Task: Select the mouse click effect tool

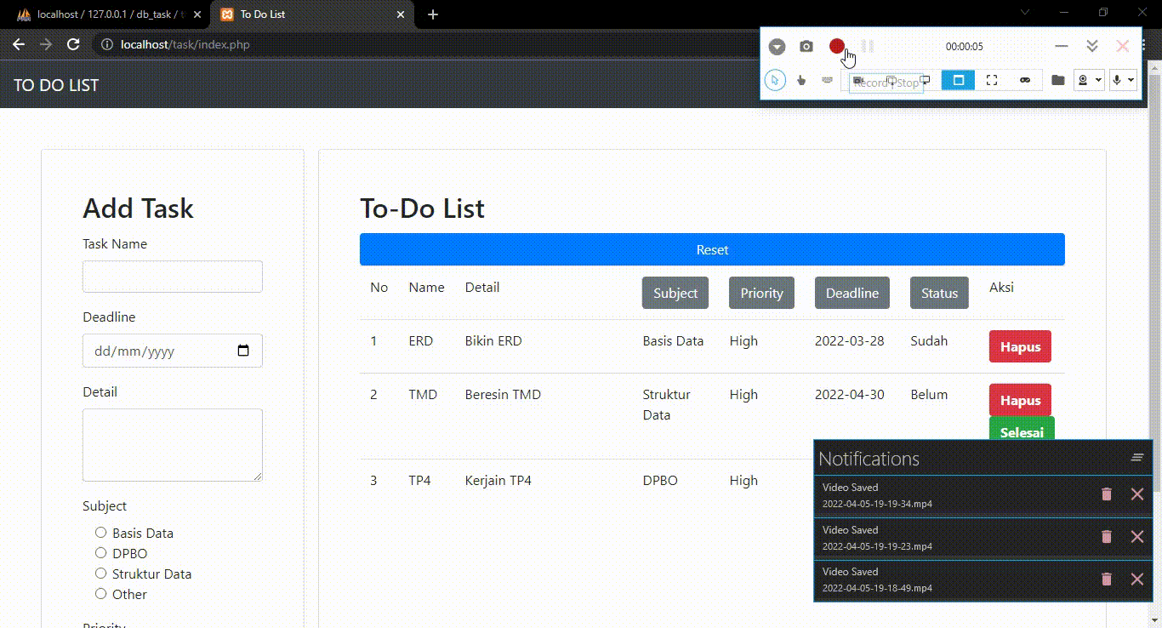Action: [801, 81]
